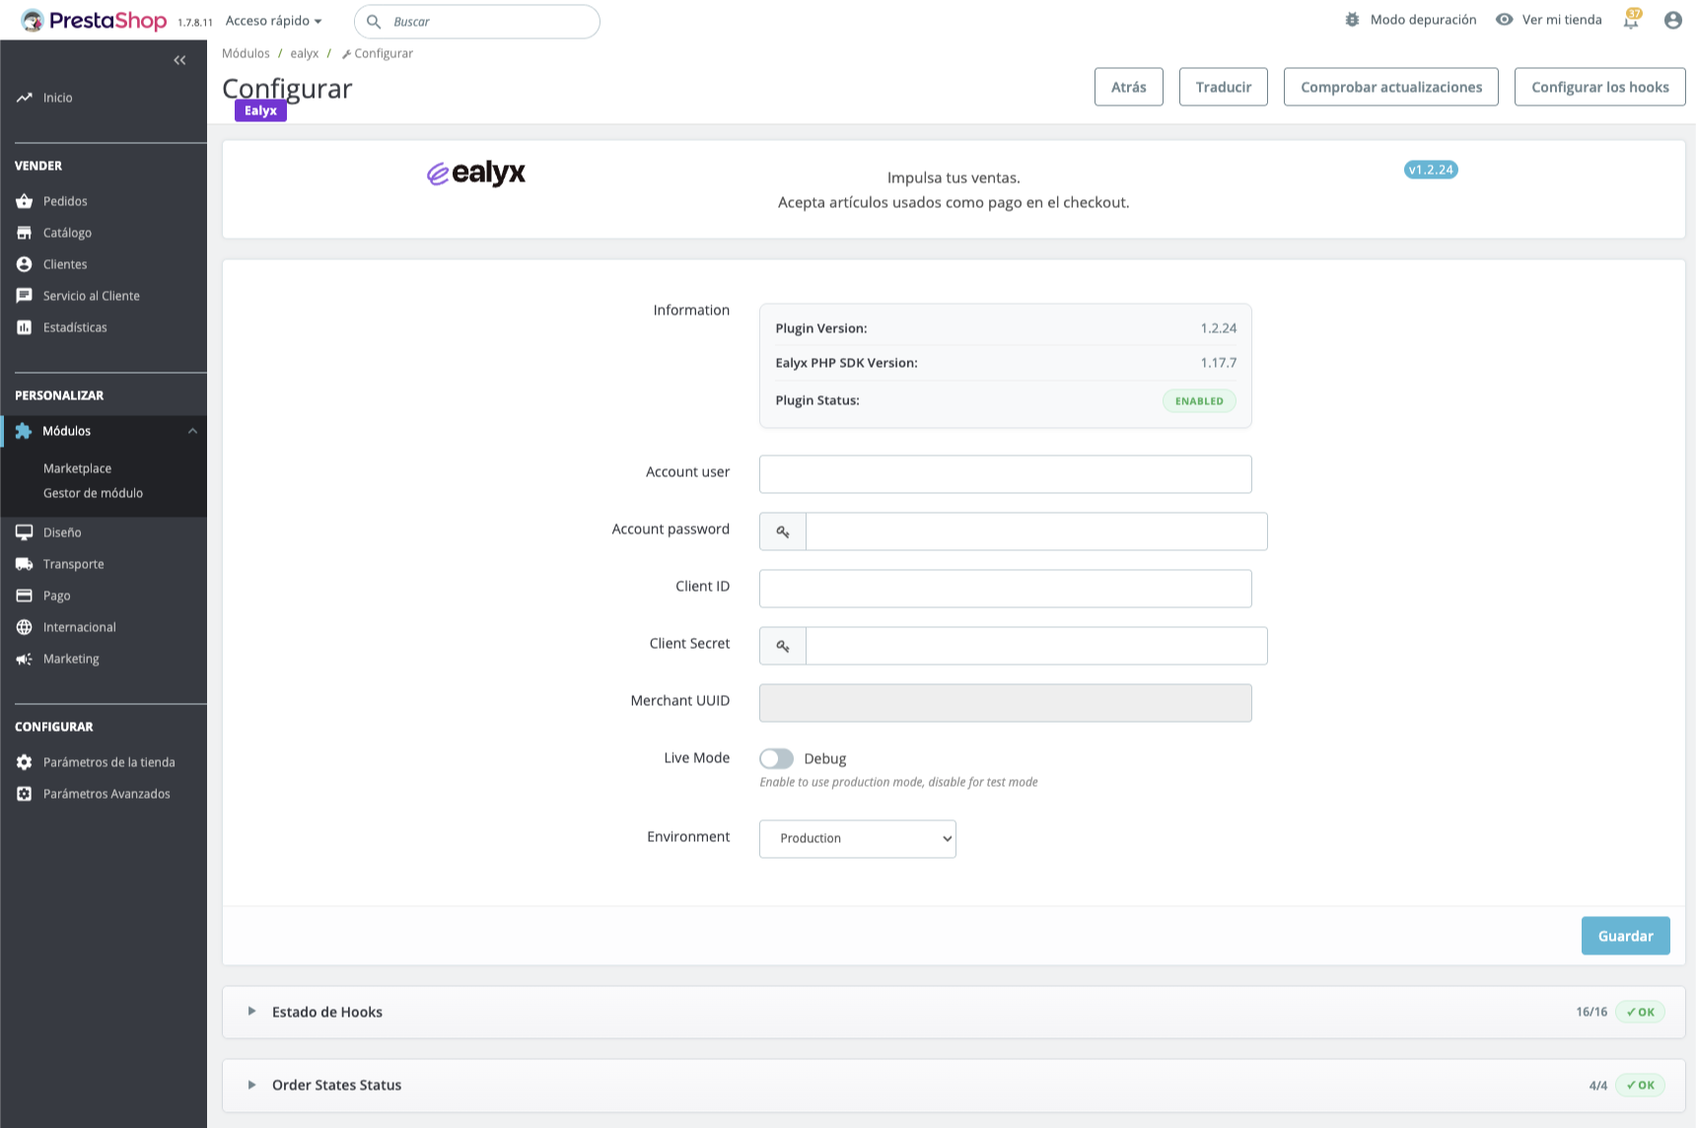Open the Acceso rápido dropdown menu
1696x1128 pixels.
[273, 21]
